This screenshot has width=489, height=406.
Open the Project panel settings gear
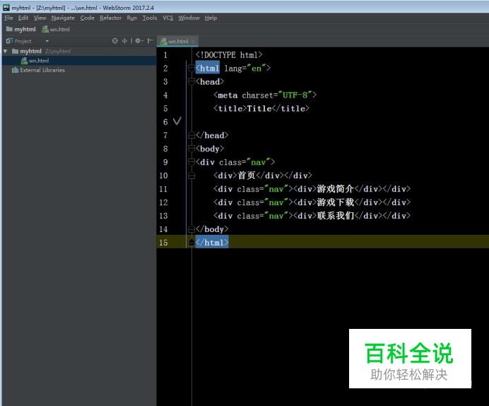tap(139, 41)
